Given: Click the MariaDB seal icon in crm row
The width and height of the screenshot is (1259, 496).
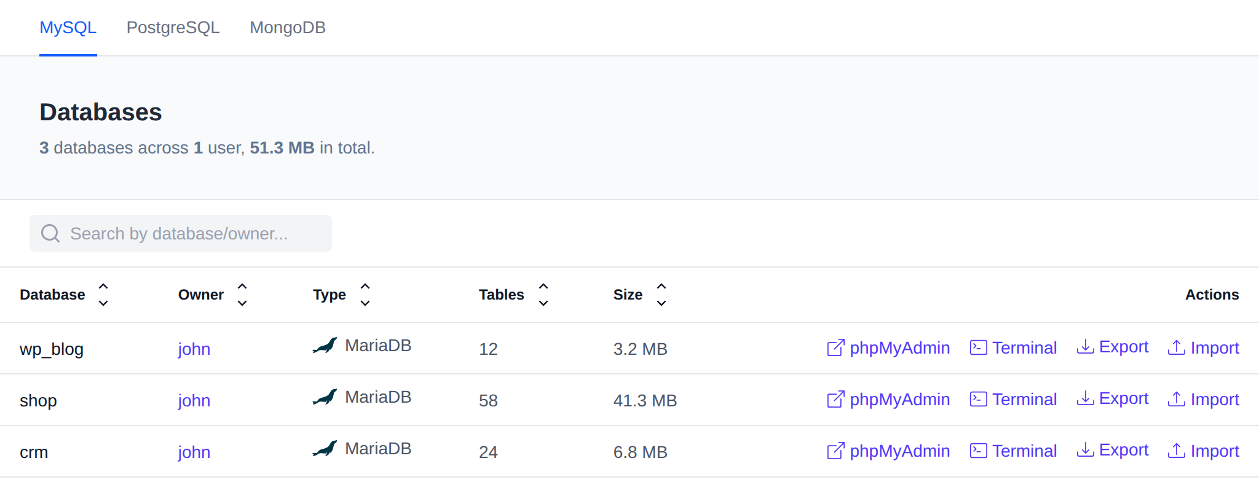Looking at the screenshot, I should point(325,449).
